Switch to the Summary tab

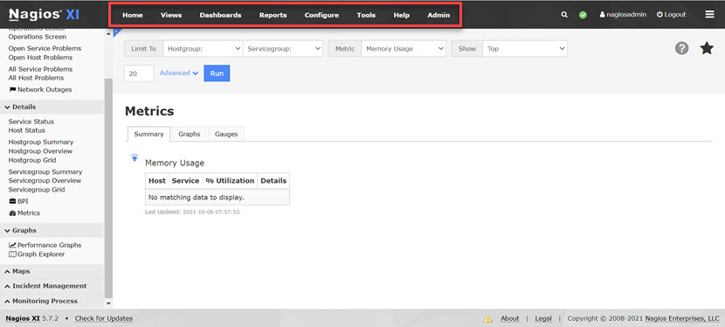(x=148, y=134)
